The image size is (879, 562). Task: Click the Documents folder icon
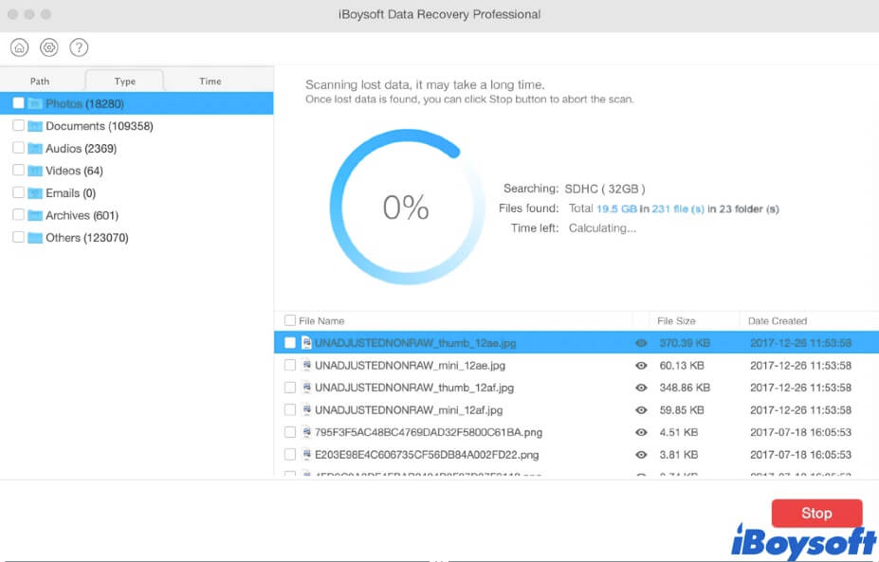pos(35,126)
